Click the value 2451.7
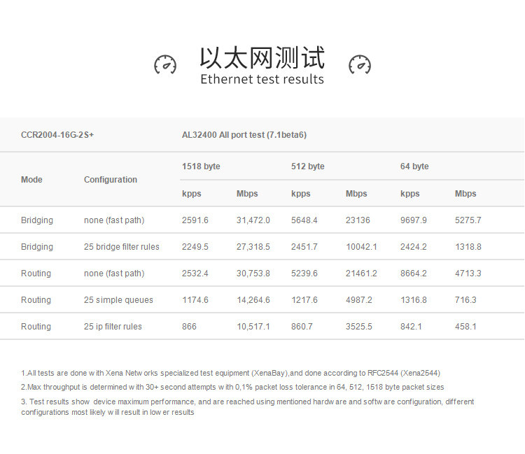 (x=304, y=247)
